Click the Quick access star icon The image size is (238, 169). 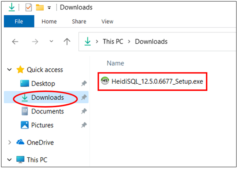(x=20, y=70)
